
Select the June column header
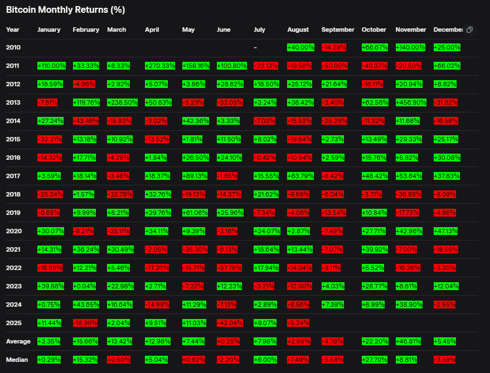coord(224,30)
